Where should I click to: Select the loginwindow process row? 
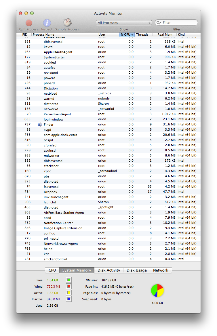tap(108, 119)
